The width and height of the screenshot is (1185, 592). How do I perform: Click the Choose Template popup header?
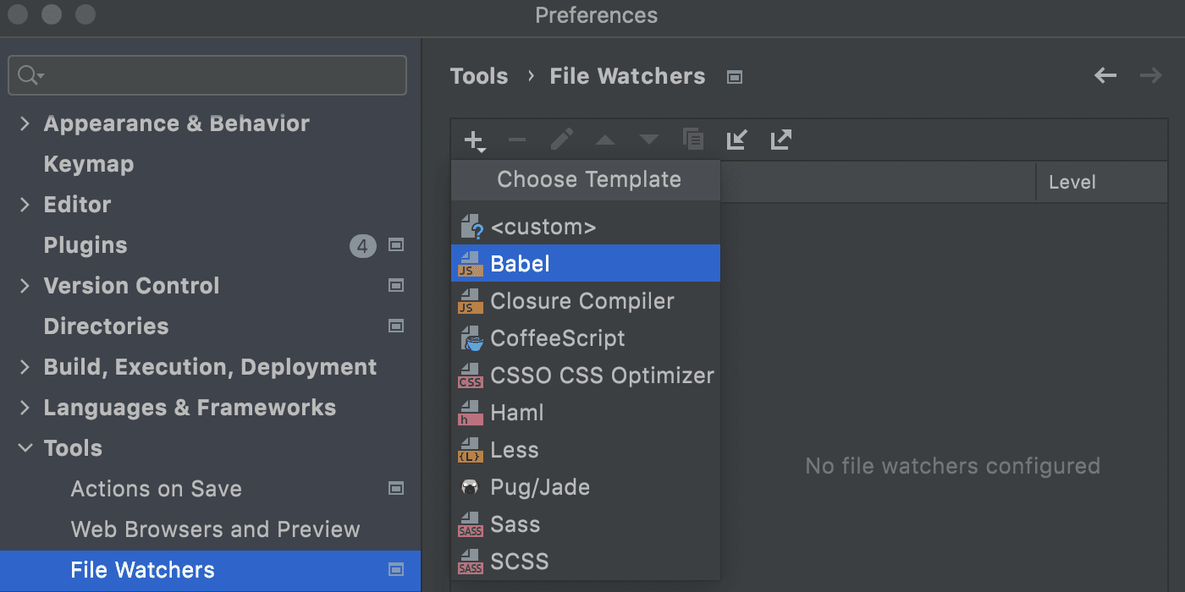pyautogui.click(x=586, y=180)
